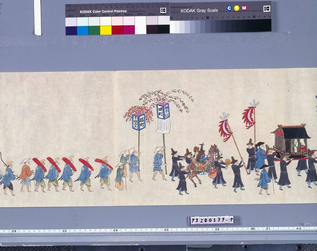Click Kodak logo on the gray scale card
The image size is (317, 251).
coord(267,9)
